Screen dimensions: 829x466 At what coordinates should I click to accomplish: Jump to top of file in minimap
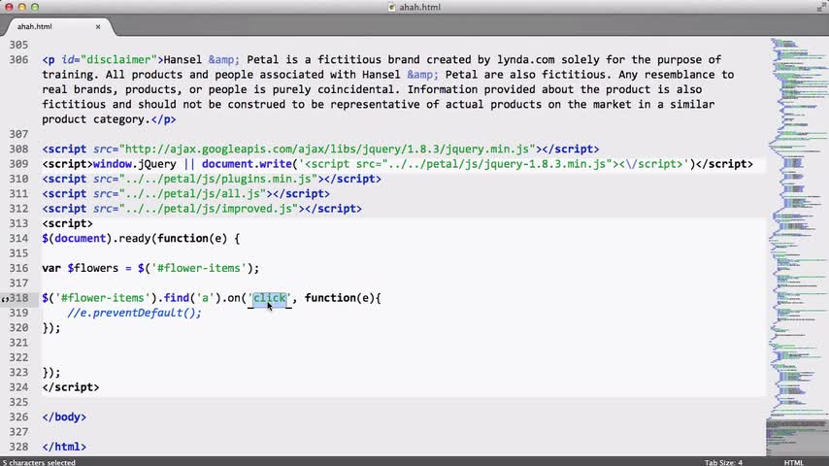797,41
